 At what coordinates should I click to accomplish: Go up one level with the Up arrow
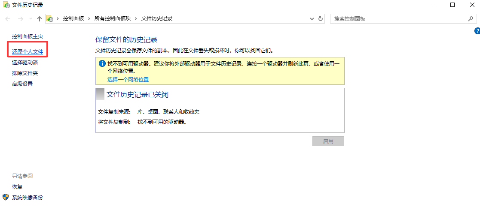(40, 19)
